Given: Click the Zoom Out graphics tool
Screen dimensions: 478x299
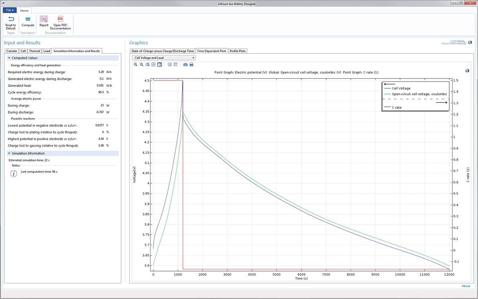Looking at the screenshot, I should coord(141,65).
